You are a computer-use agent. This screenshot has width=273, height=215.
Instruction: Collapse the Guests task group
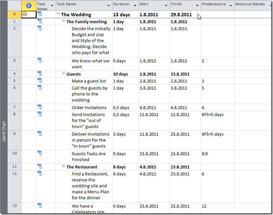pyautogui.click(x=64, y=74)
